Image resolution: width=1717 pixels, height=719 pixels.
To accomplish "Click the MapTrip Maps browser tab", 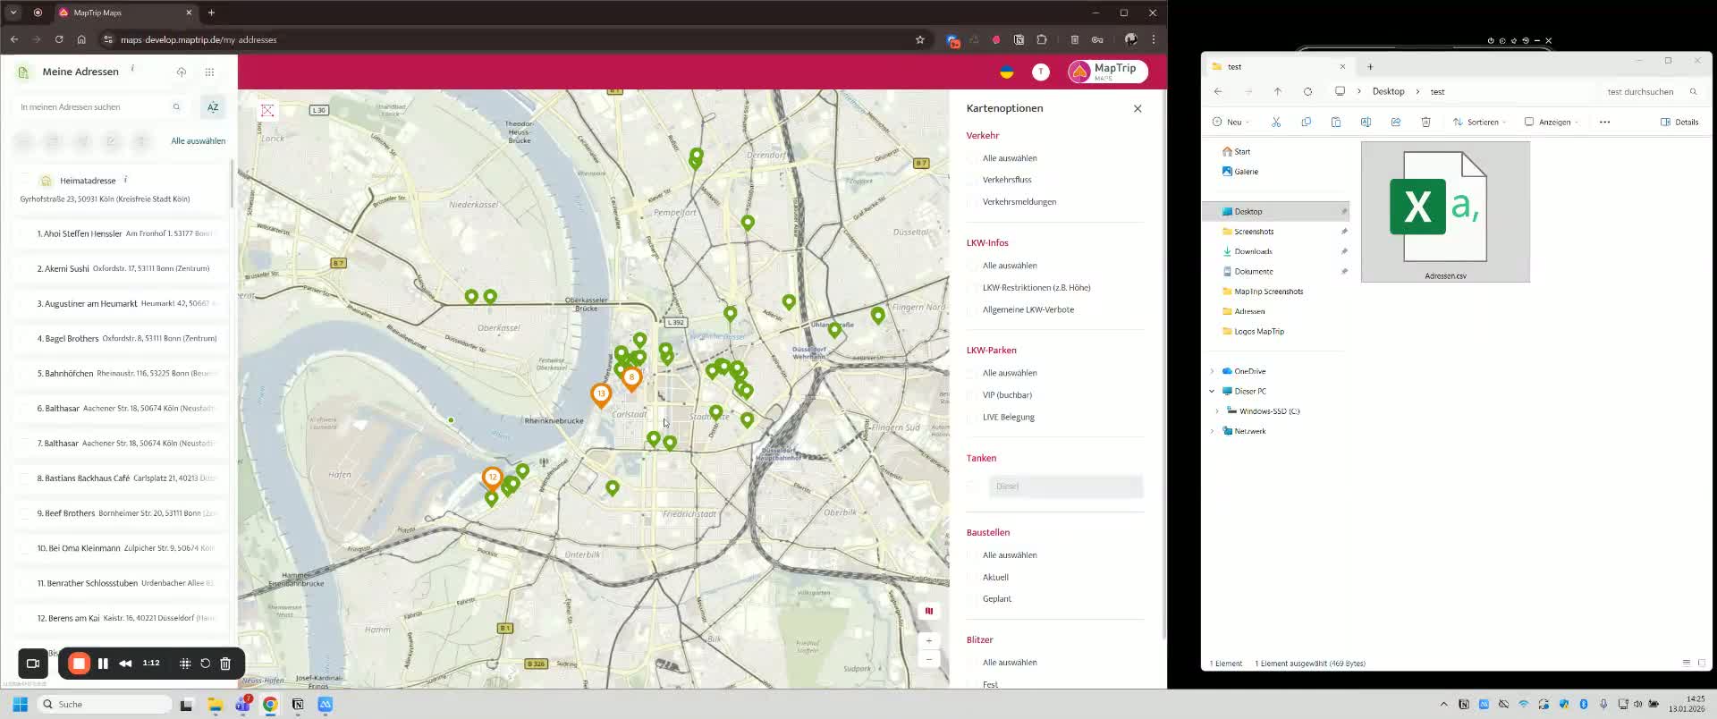I will 125,13.
